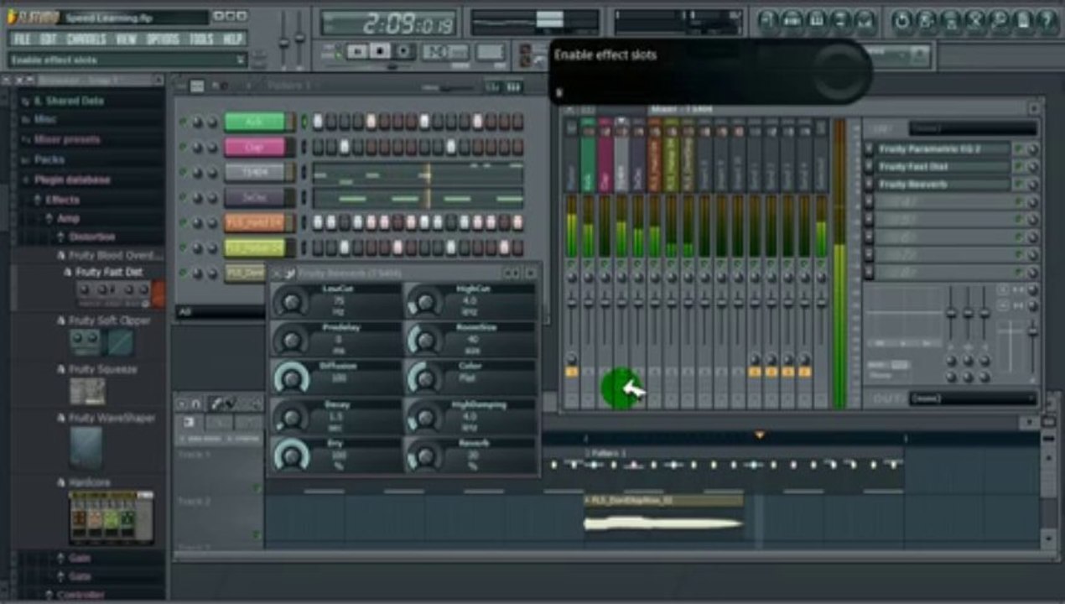Mute the Kick channel green light

pos(183,122)
